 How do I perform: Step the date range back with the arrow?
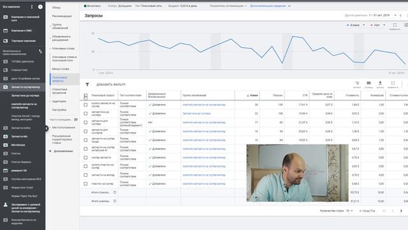[x=401, y=15]
